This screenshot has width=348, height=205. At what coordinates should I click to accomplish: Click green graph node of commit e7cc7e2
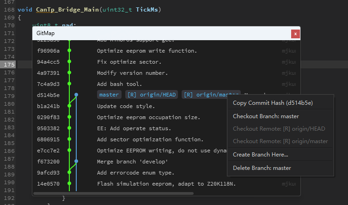point(69,150)
